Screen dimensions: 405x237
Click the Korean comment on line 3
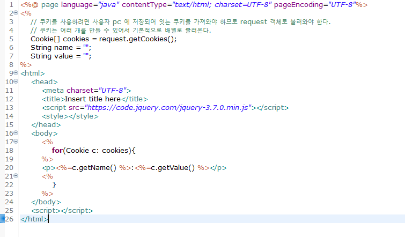(x=181, y=22)
